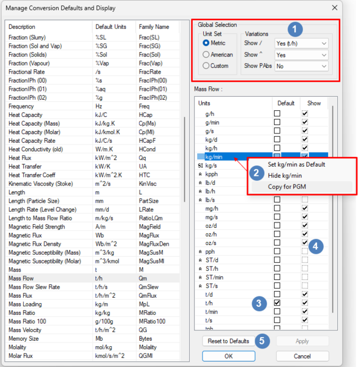Select the mg/s unit row
This screenshot has height=367, width=358.
(x=262, y=218)
